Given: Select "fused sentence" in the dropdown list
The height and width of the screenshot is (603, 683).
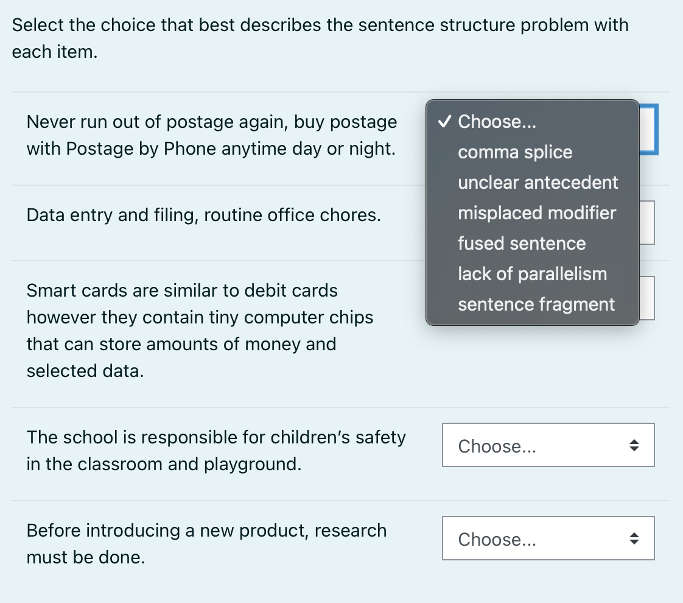Looking at the screenshot, I should [x=521, y=244].
